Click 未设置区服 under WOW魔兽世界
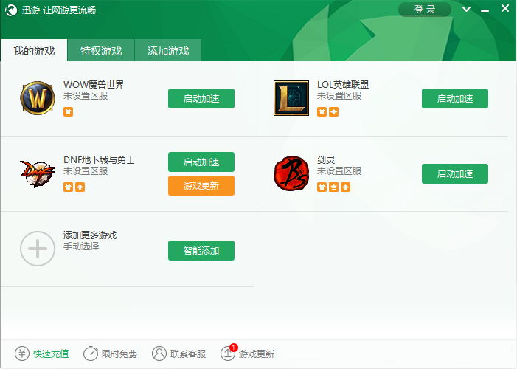This screenshot has height=369, width=517. [x=86, y=96]
